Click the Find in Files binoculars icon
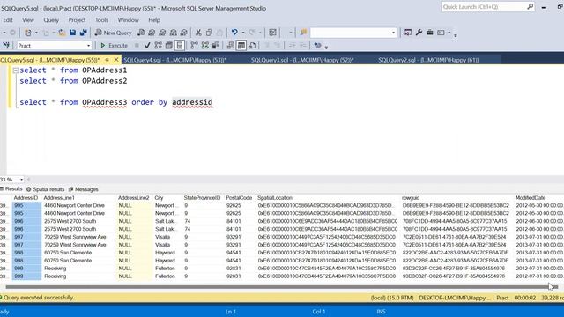Image resolution: width=564 pixels, height=317 pixels. click(x=303, y=33)
